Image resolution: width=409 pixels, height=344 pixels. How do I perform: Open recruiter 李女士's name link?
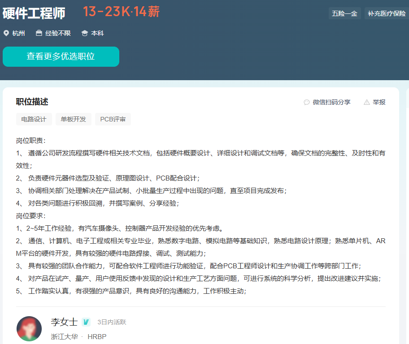coord(64,322)
